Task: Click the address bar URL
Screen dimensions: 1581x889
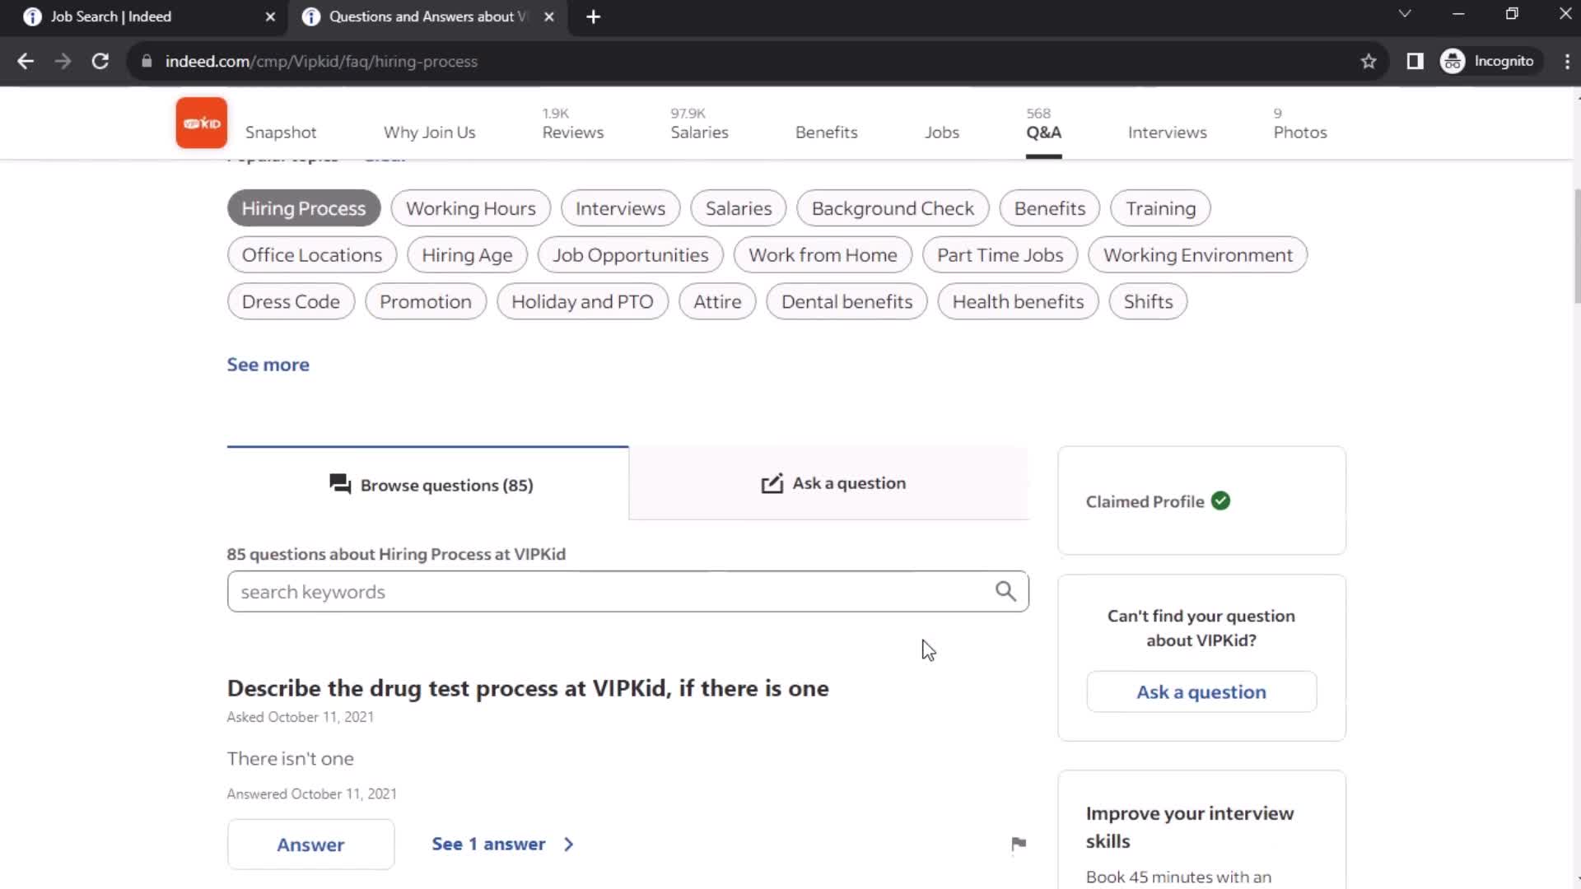Action: (321, 61)
